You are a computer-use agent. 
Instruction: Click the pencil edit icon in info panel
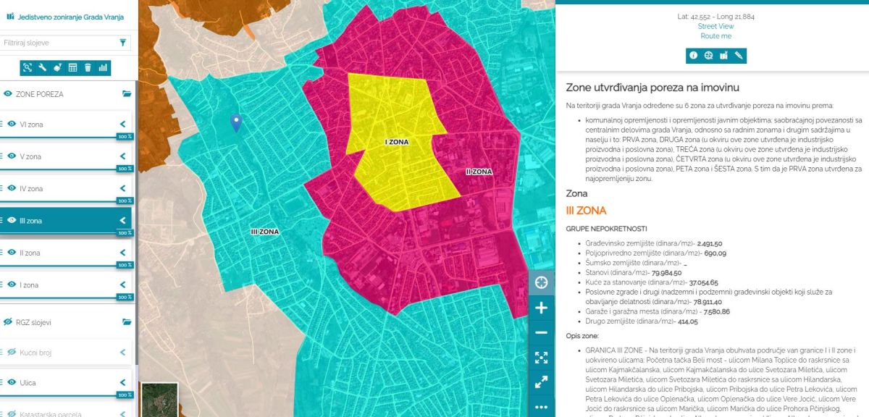739,55
